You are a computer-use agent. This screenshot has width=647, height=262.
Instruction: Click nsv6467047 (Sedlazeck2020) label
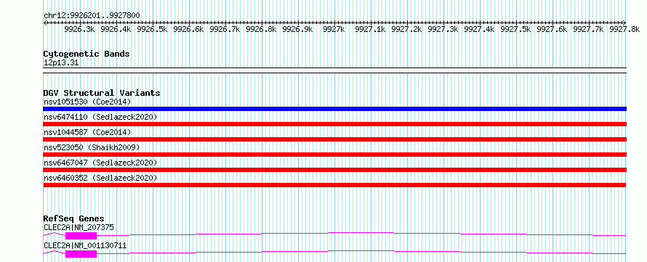pos(100,163)
